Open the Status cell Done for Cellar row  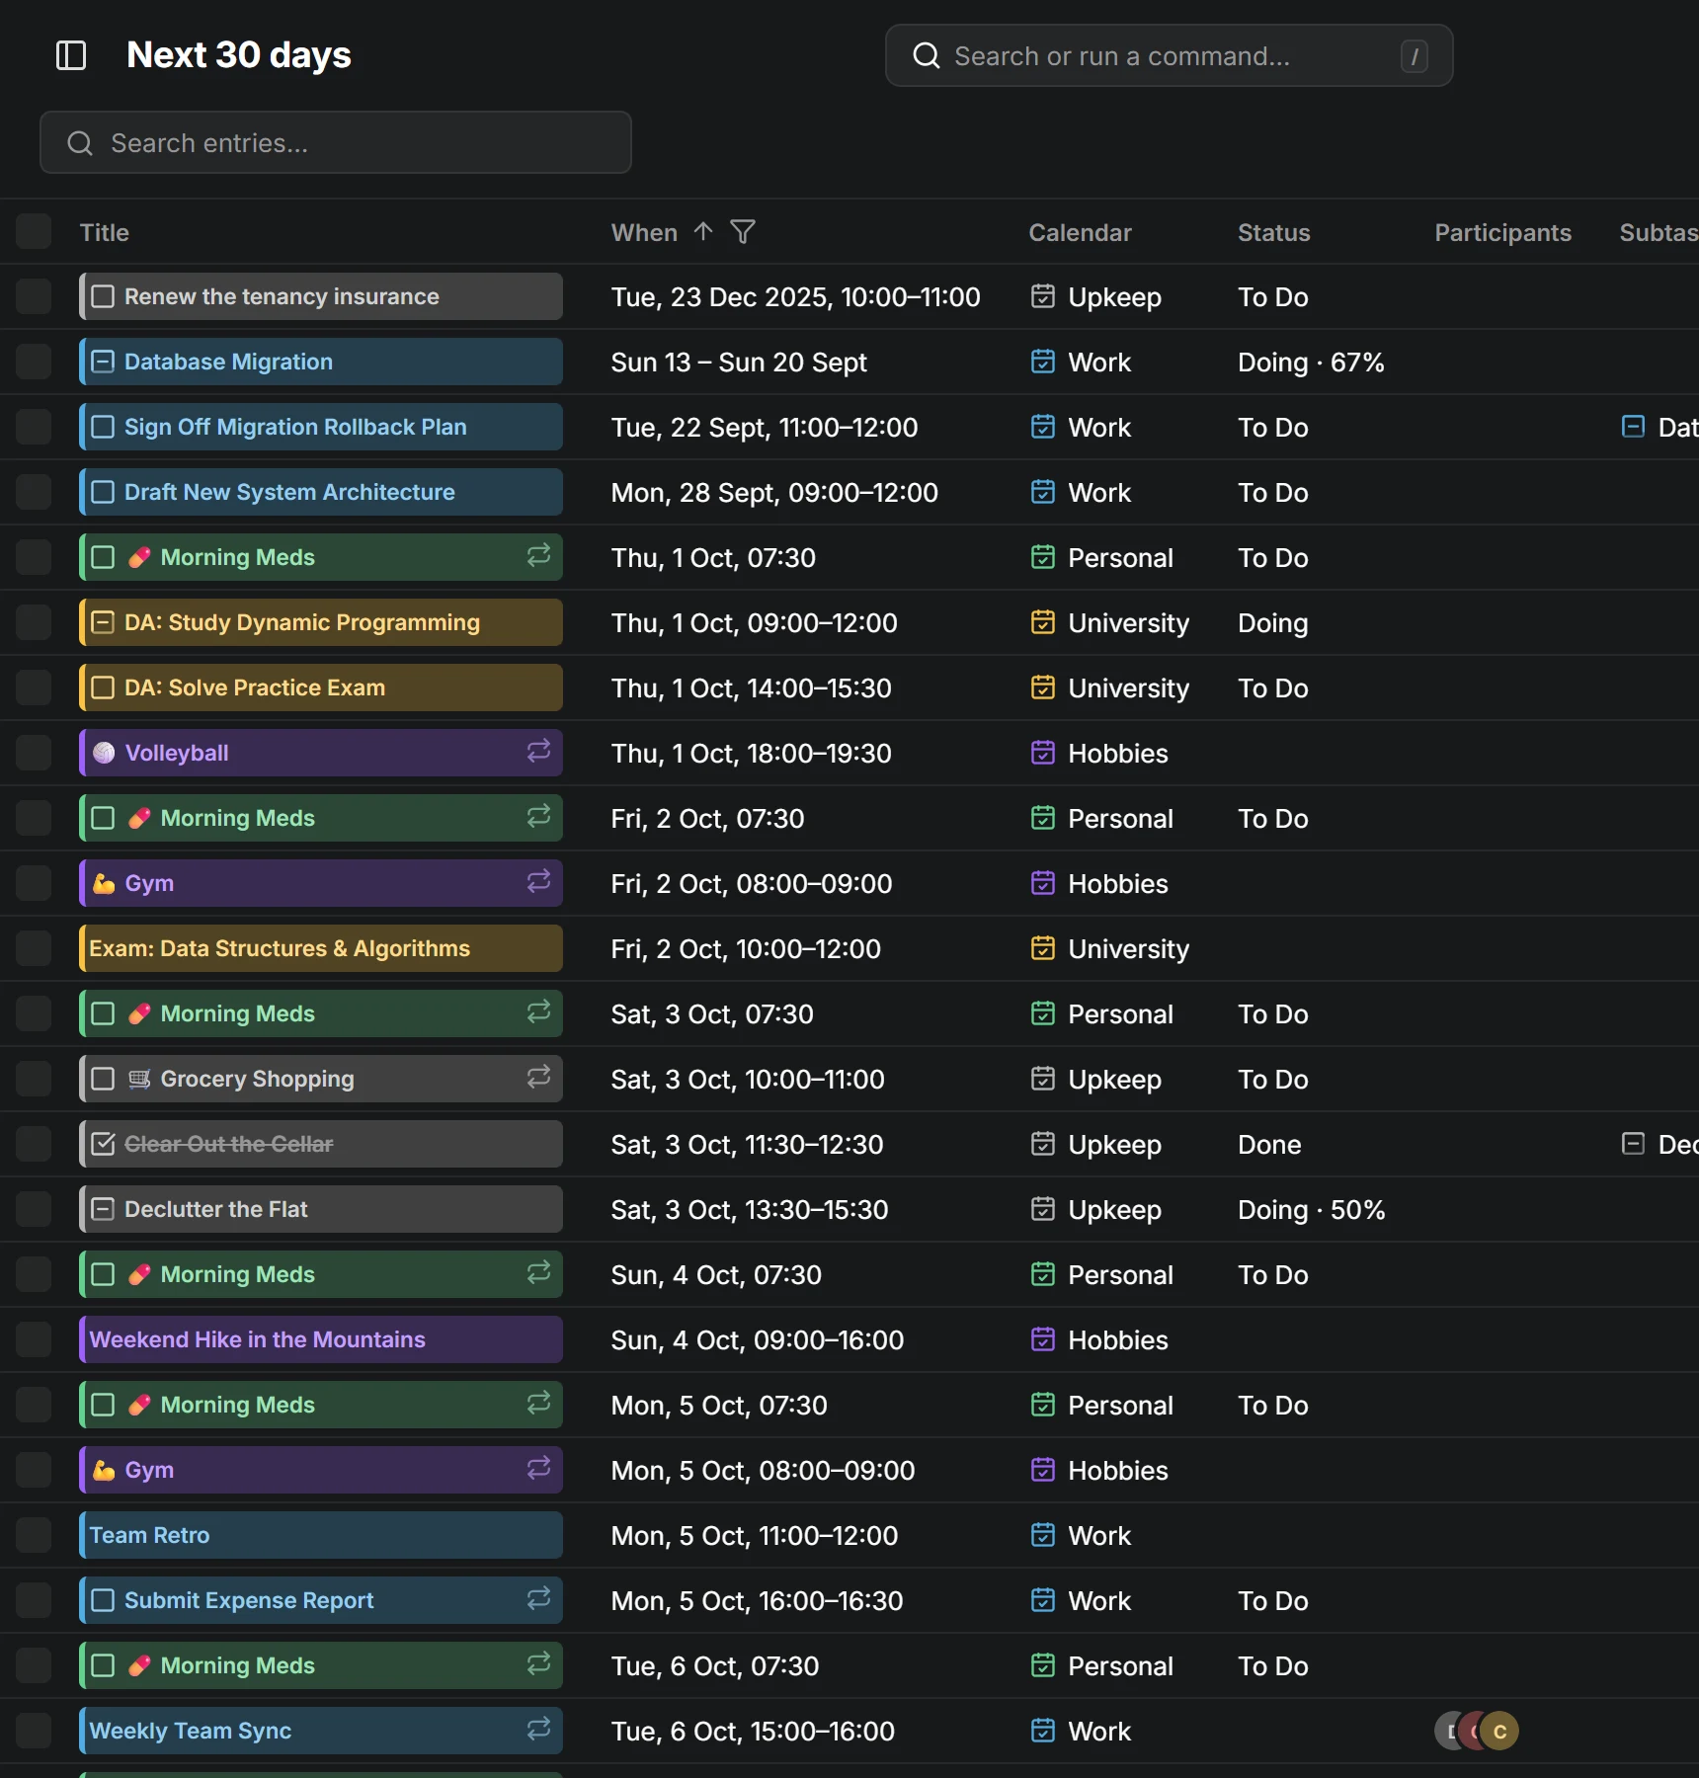pos(1269,1145)
